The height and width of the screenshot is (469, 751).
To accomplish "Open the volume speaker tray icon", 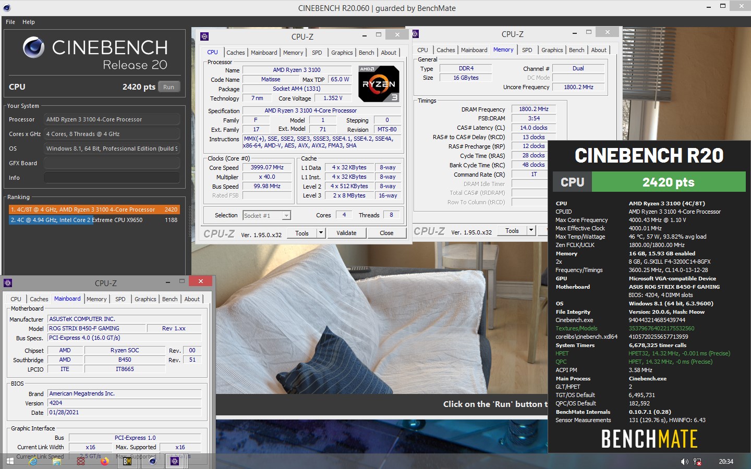I will [x=684, y=462].
